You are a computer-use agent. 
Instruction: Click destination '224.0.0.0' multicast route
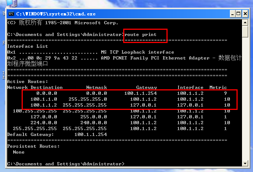[44, 123]
